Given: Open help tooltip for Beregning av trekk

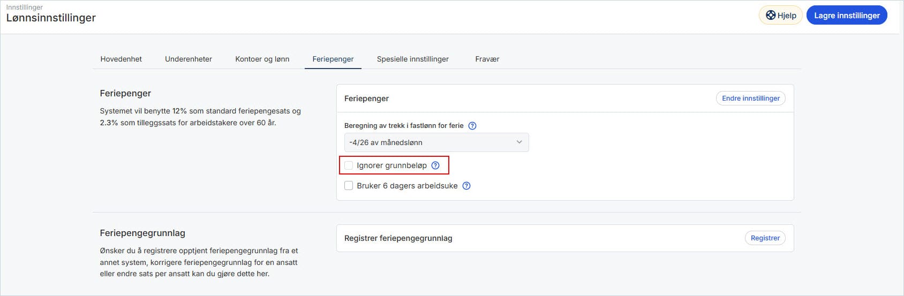Looking at the screenshot, I should coord(472,126).
